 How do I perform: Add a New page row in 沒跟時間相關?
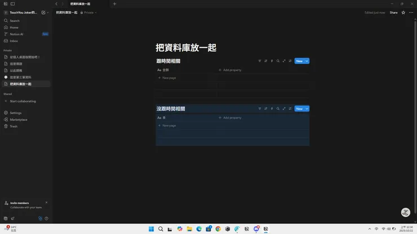coord(167,125)
